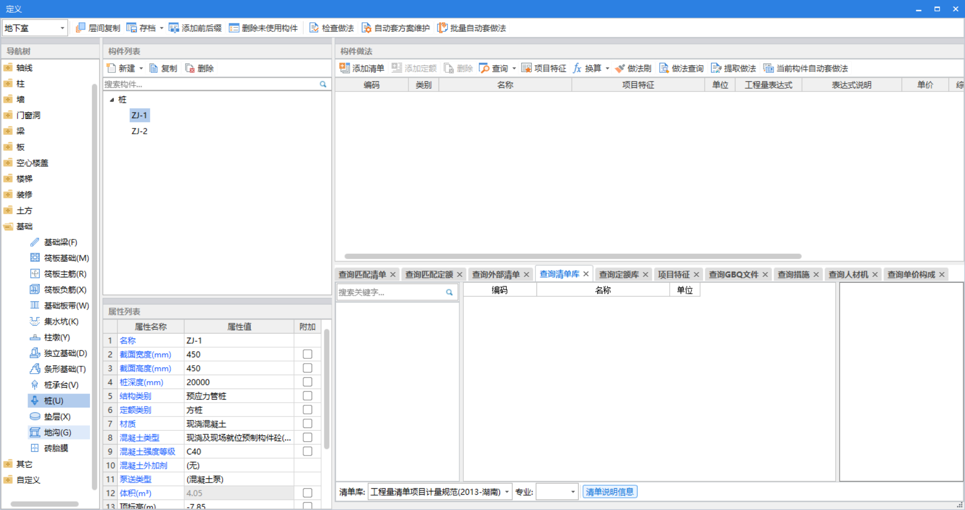The image size is (965, 510).
Task: Toggle 附加 checkbox for 桩深度(mm)
Action: click(x=307, y=382)
